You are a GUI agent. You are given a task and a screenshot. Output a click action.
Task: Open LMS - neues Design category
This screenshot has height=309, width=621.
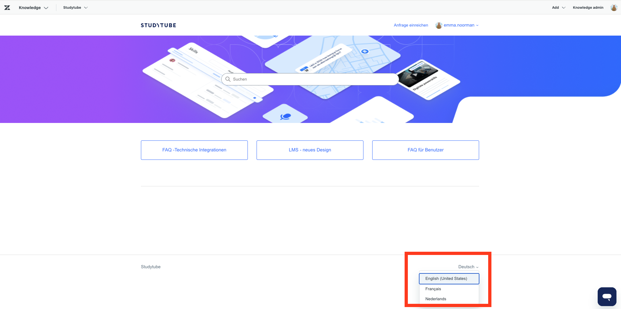310,150
